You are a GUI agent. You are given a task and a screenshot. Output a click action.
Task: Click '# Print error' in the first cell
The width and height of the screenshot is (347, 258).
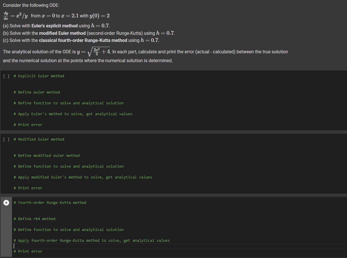pyautogui.click(x=28, y=125)
